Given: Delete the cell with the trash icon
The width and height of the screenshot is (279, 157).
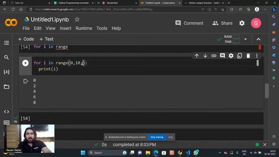Looking at the screenshot, I should [x=248, y=56].
